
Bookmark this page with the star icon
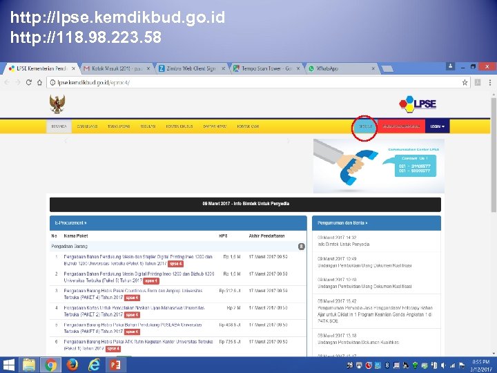click(465, 82)
